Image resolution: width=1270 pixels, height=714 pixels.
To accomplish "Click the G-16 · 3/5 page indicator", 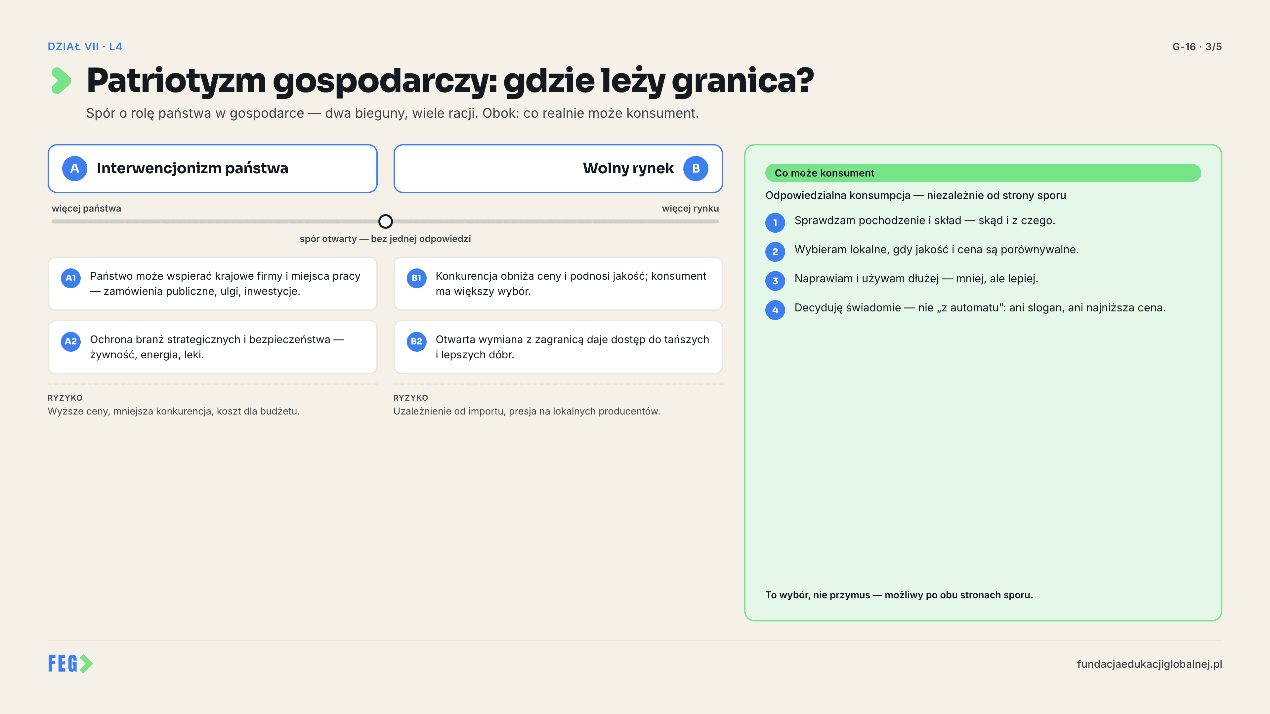I will click(x=1197, y=47).
